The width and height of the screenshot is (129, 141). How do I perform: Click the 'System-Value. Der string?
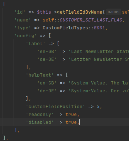(99, 91)
